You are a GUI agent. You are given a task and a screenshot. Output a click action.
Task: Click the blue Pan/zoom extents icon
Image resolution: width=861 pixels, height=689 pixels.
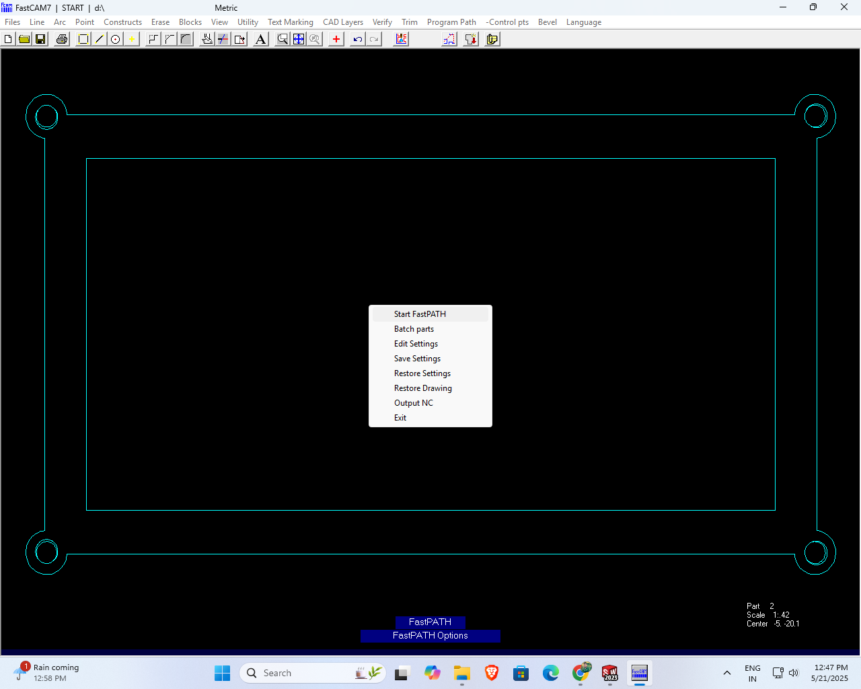(299, 39)
